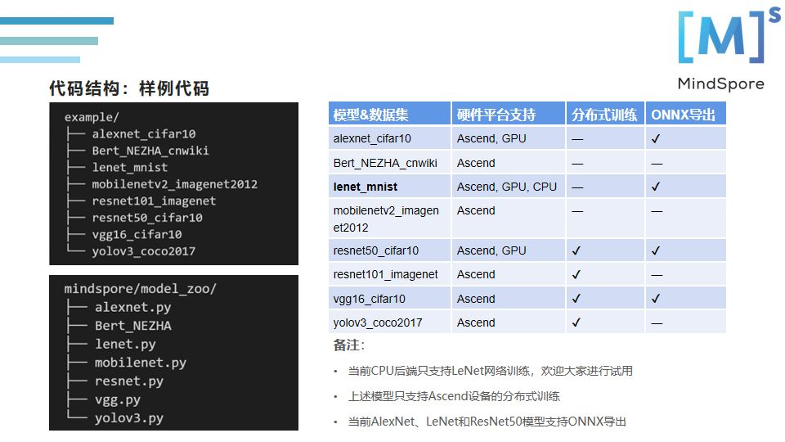
Task: Click Ascend, GPU, CPU platform cell
Action: [507, 187]
